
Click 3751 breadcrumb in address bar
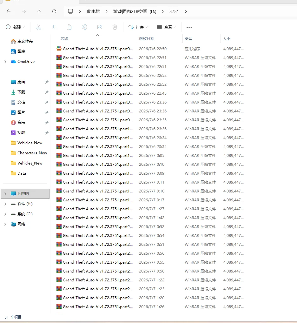click(174, 11)
